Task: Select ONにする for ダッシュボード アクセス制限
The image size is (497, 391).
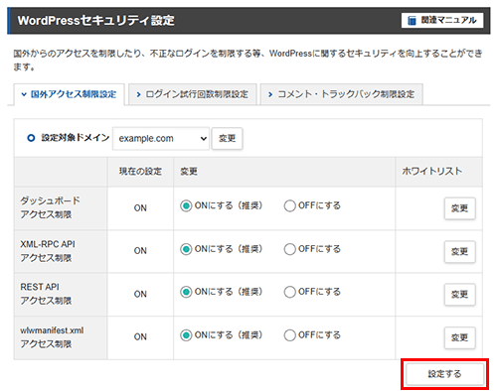Action: [x=186, y=205]
